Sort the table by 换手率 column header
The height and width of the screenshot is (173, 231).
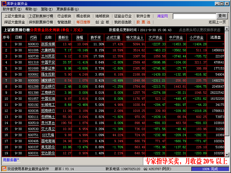pos(96,37)
